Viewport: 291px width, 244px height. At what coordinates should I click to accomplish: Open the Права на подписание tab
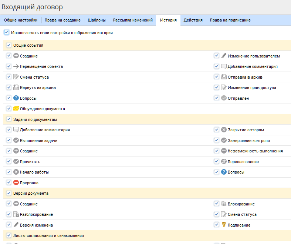(x=230, y=20)
